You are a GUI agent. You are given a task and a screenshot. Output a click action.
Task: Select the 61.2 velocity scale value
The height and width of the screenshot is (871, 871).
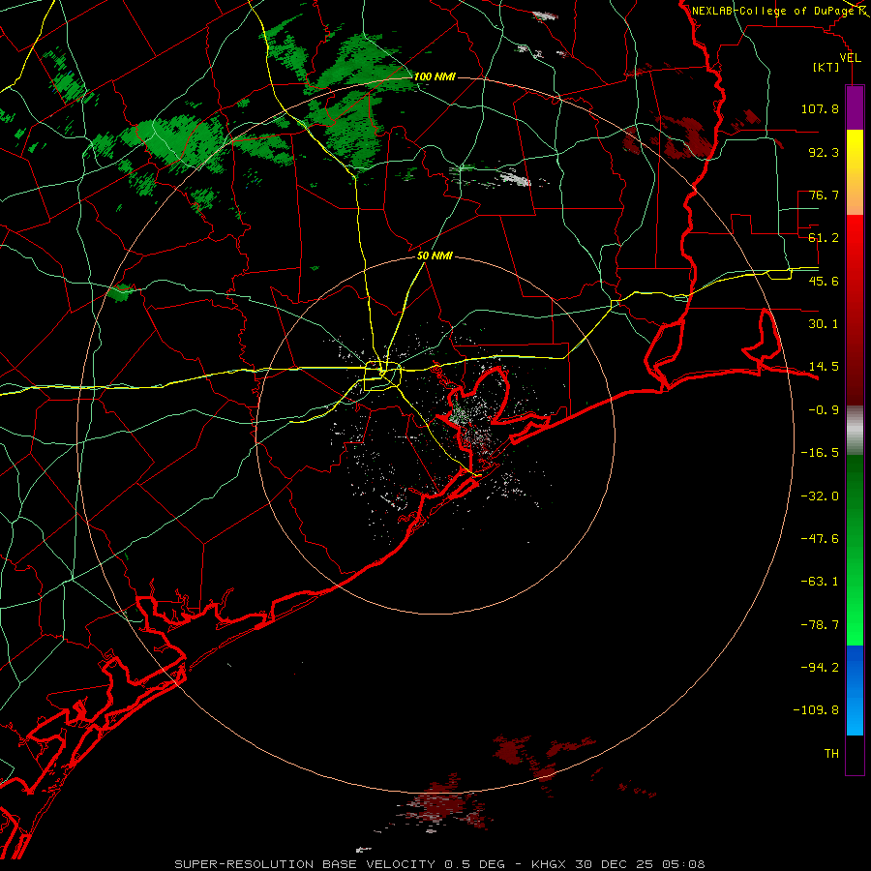(x=824, y=238)
